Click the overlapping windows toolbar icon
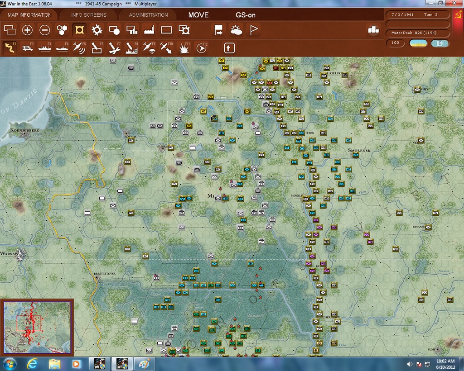 point(10,30)
